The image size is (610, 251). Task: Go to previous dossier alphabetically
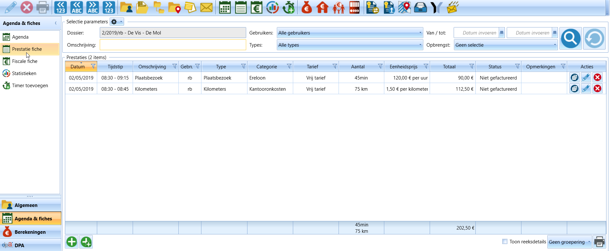tap(76, 7)
